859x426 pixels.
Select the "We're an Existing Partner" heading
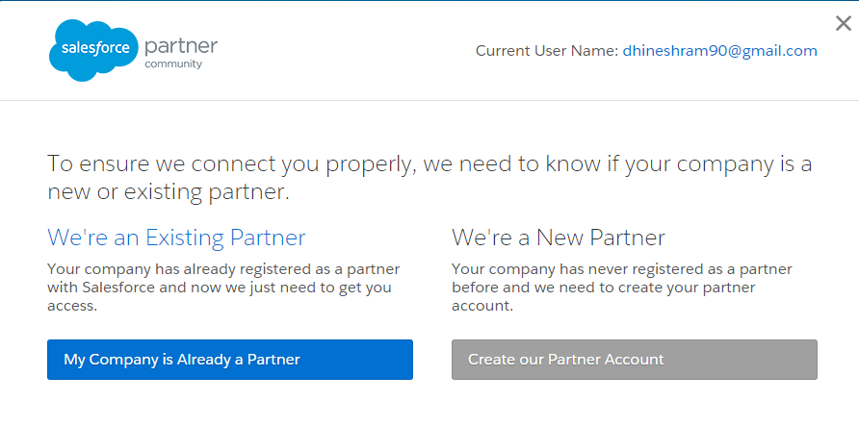(x=176, y=238)
